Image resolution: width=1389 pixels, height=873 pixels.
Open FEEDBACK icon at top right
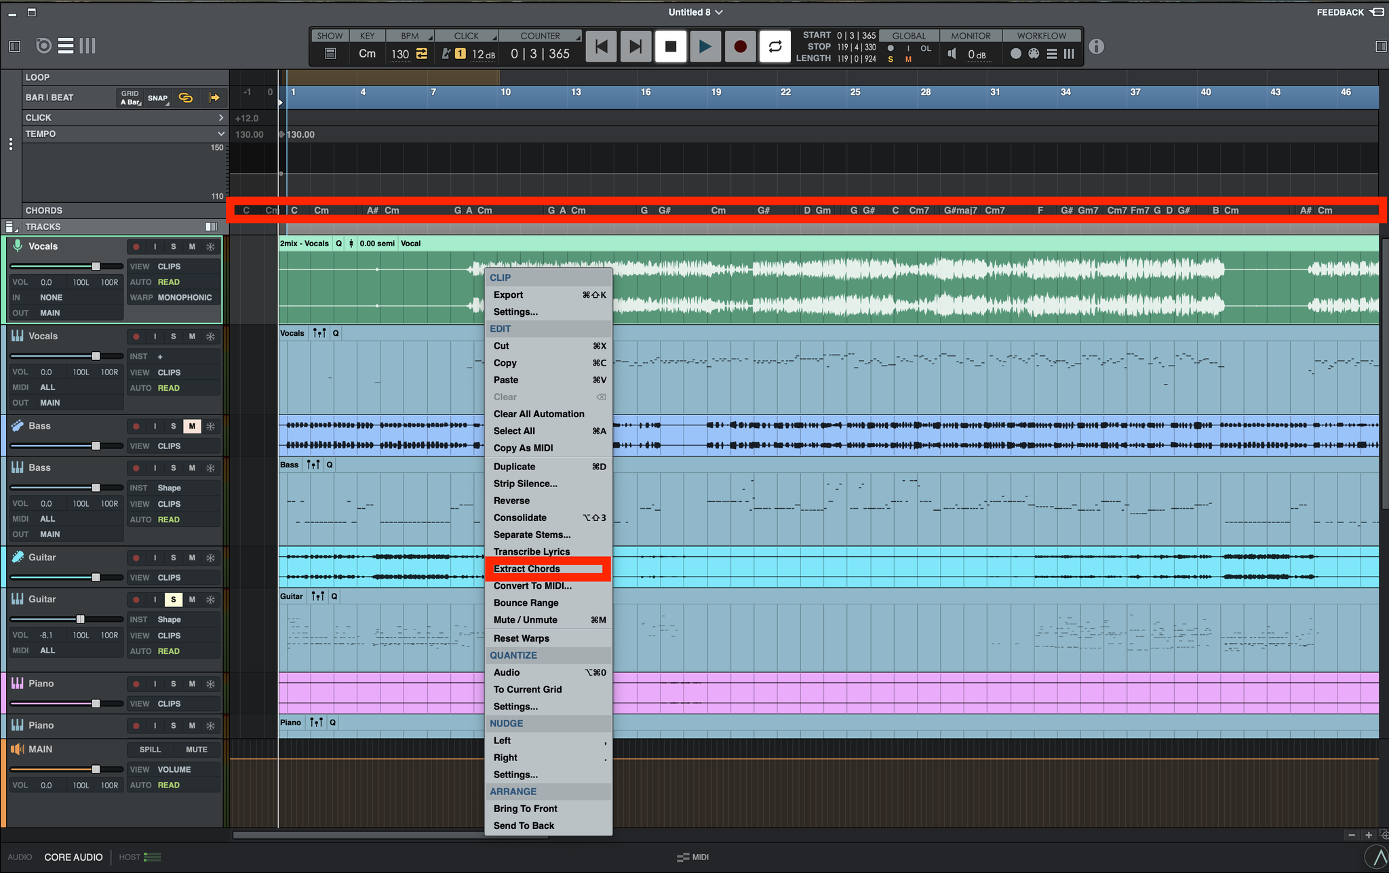1377,12
